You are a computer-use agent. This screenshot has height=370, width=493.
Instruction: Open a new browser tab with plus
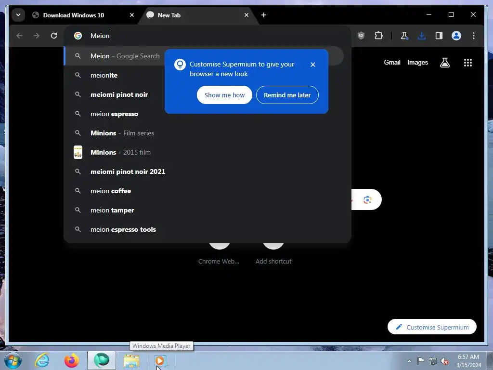click(264, 15)
